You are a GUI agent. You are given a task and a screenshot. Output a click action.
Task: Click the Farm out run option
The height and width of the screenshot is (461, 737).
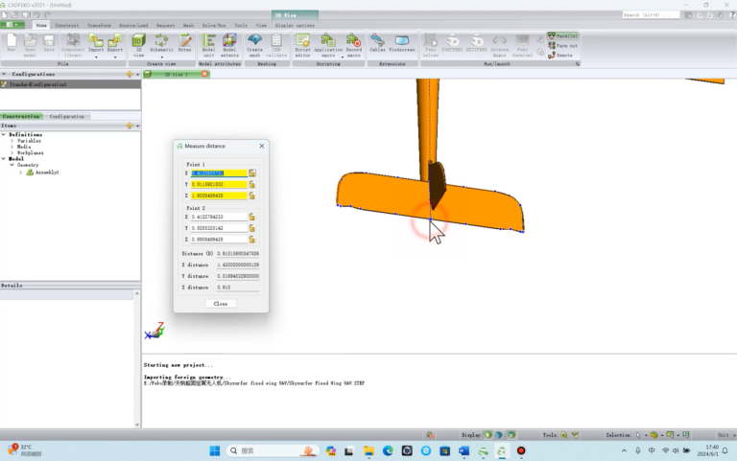tap(562, 46)
